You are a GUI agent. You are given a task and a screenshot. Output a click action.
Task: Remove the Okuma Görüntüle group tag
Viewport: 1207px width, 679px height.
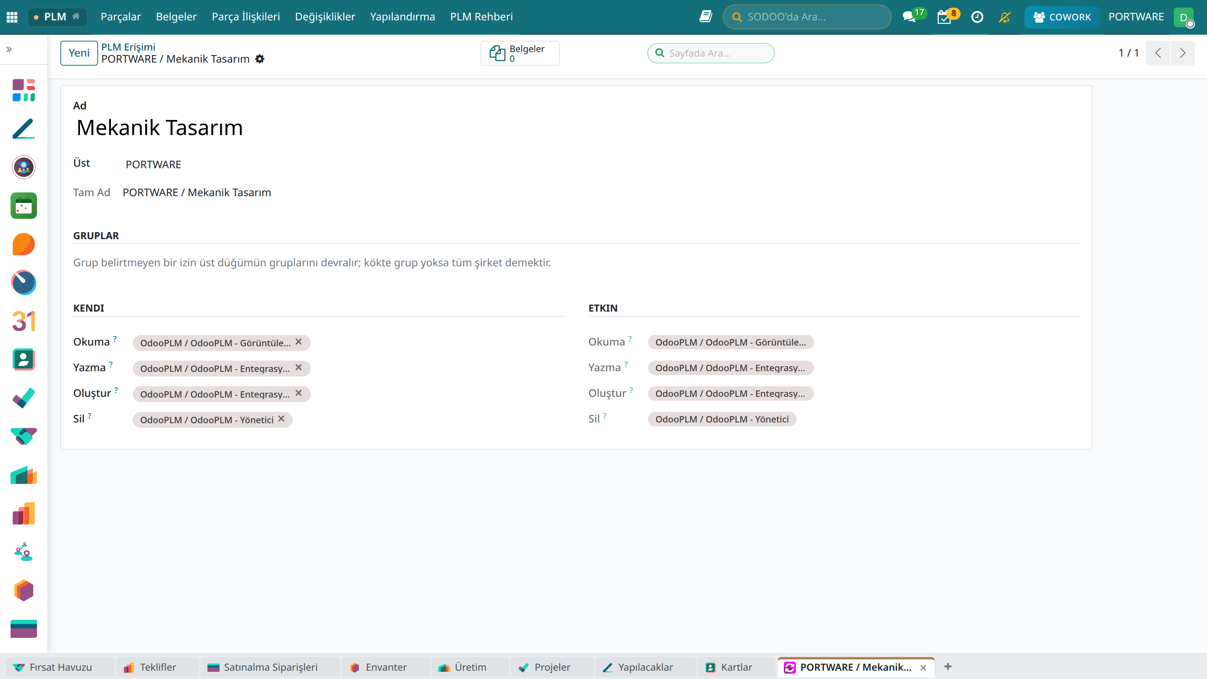coord(298,342)
